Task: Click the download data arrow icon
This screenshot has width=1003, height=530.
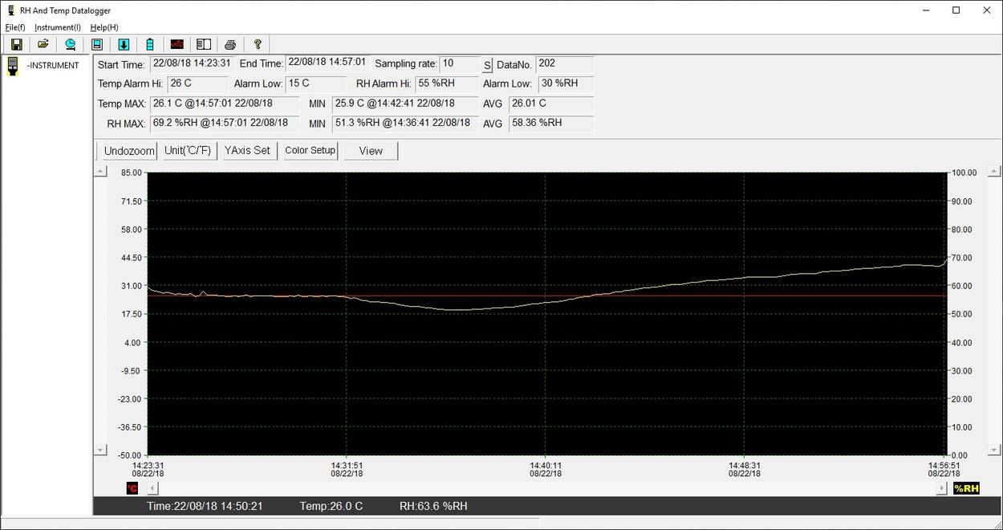Action: 124,44
